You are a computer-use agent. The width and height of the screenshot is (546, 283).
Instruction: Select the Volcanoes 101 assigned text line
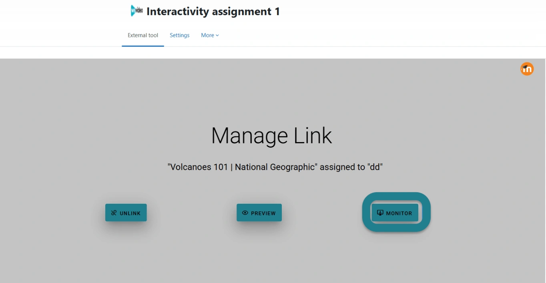point(275,167)
